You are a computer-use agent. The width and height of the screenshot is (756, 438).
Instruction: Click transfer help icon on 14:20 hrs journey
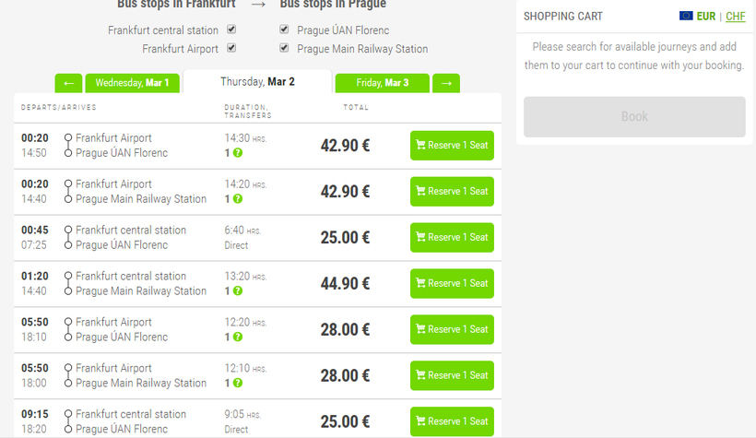[x=238, y=199]
